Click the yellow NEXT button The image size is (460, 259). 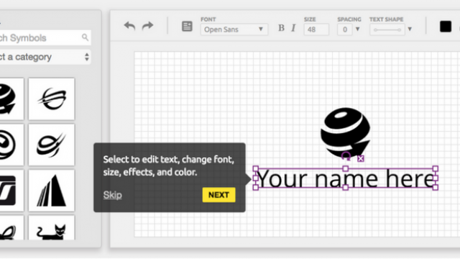pos(218,195)
